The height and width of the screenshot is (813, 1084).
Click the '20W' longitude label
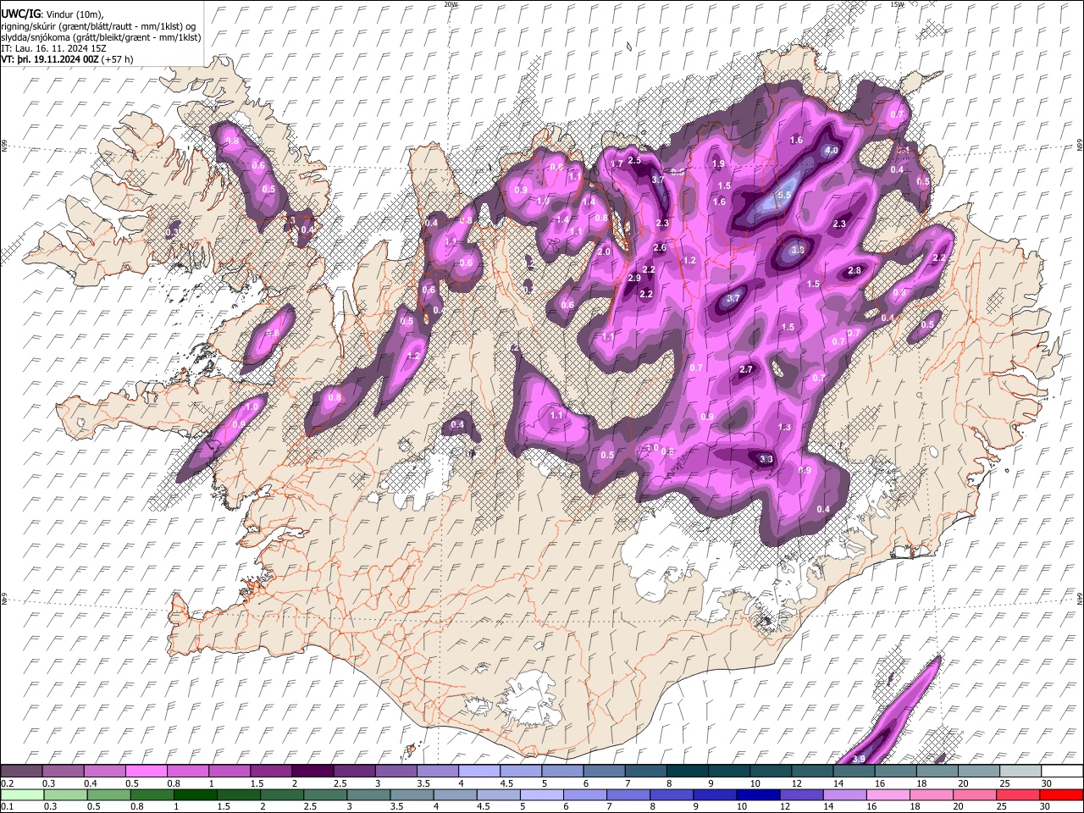[451, 3]
